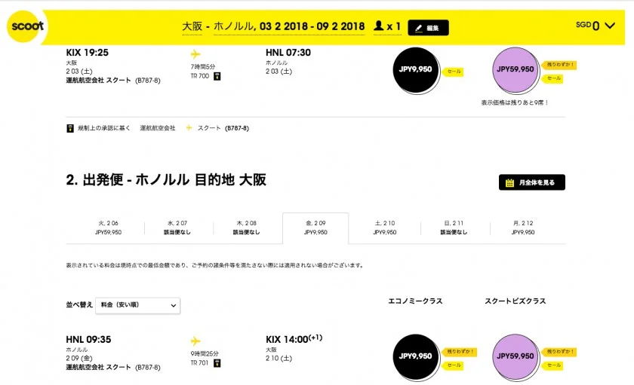
Task: Click the 月全体を見る calendar button
Action: click(x=531, y=182)
